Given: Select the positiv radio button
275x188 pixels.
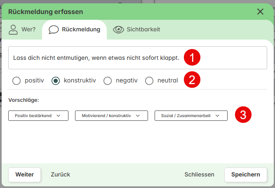Looking at the screenshot, I should [x=16, y=81].
